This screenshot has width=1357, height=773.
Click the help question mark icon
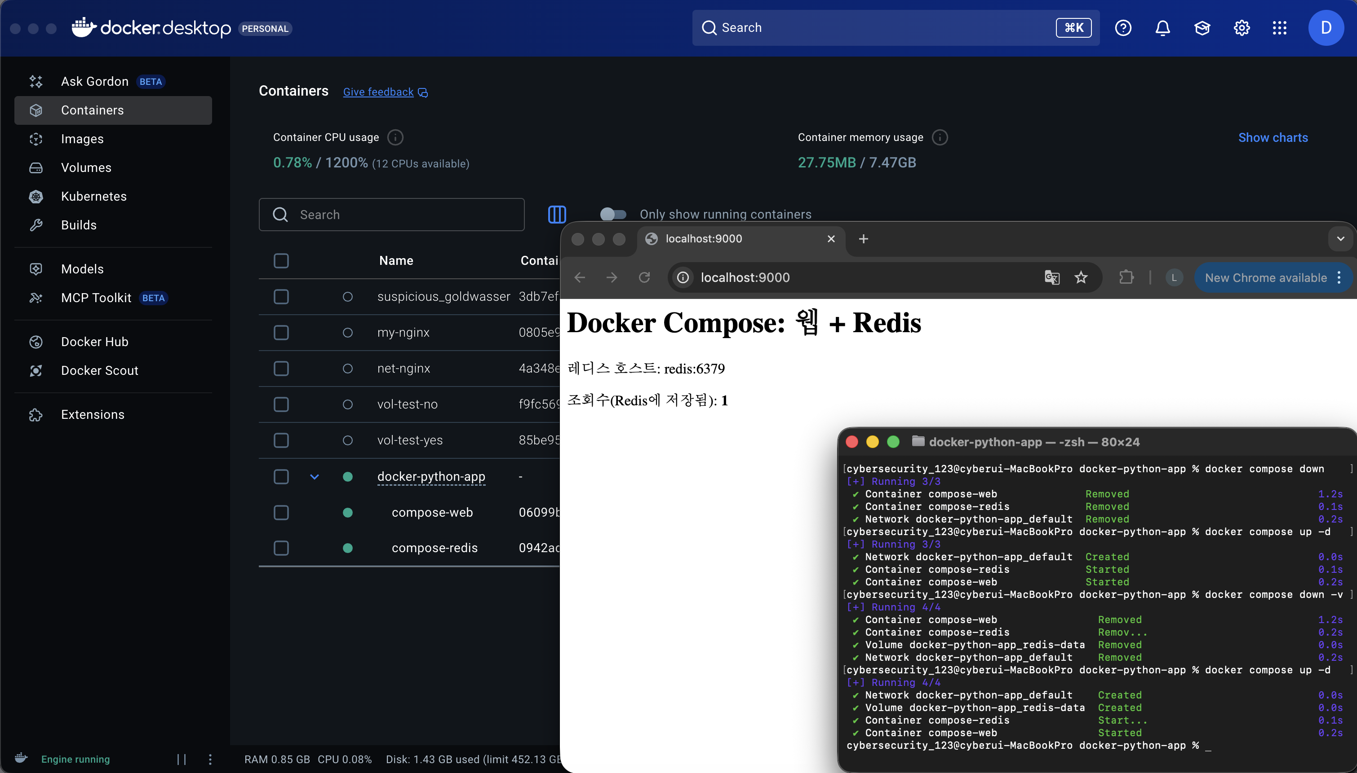(x=1123, y=28)
